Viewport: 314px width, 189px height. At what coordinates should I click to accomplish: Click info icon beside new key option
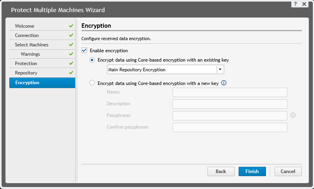224,83
